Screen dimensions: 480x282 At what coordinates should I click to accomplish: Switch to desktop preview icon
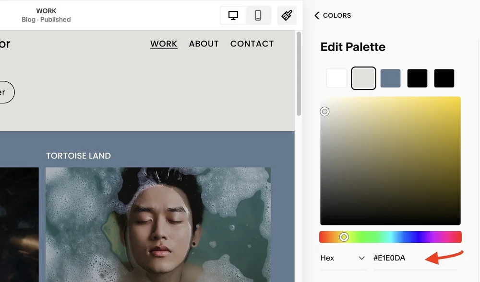coord(233,15)
